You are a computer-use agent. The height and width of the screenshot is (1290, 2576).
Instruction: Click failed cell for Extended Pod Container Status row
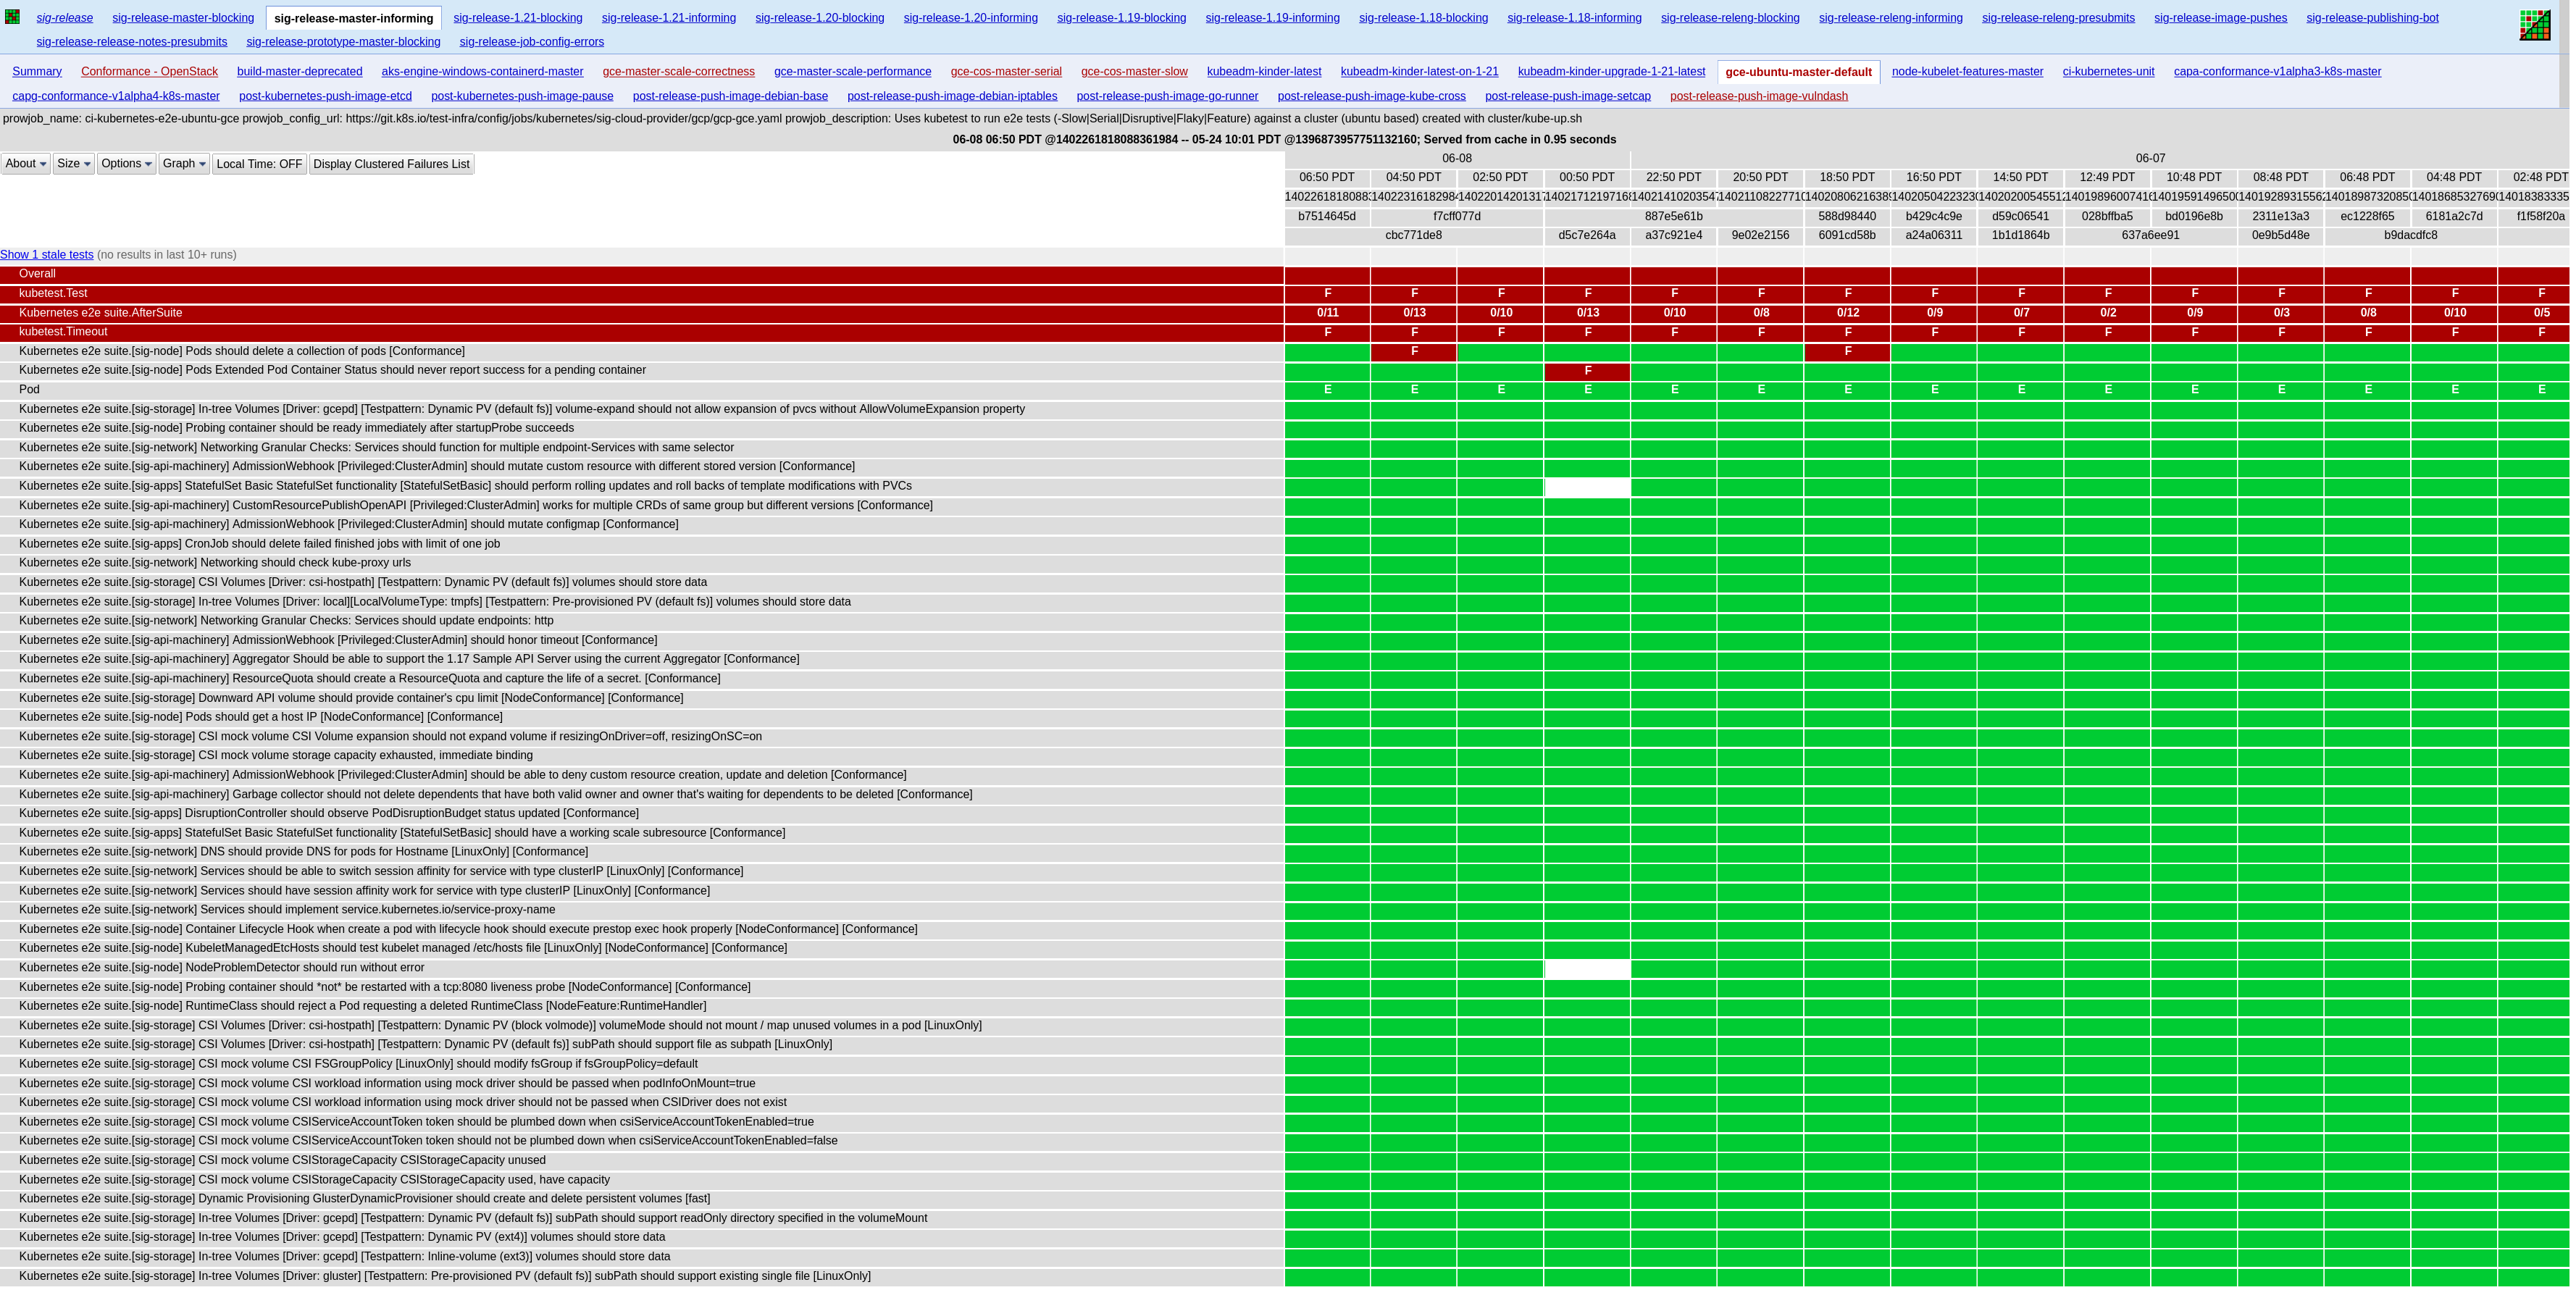(x=1587, y=372)
